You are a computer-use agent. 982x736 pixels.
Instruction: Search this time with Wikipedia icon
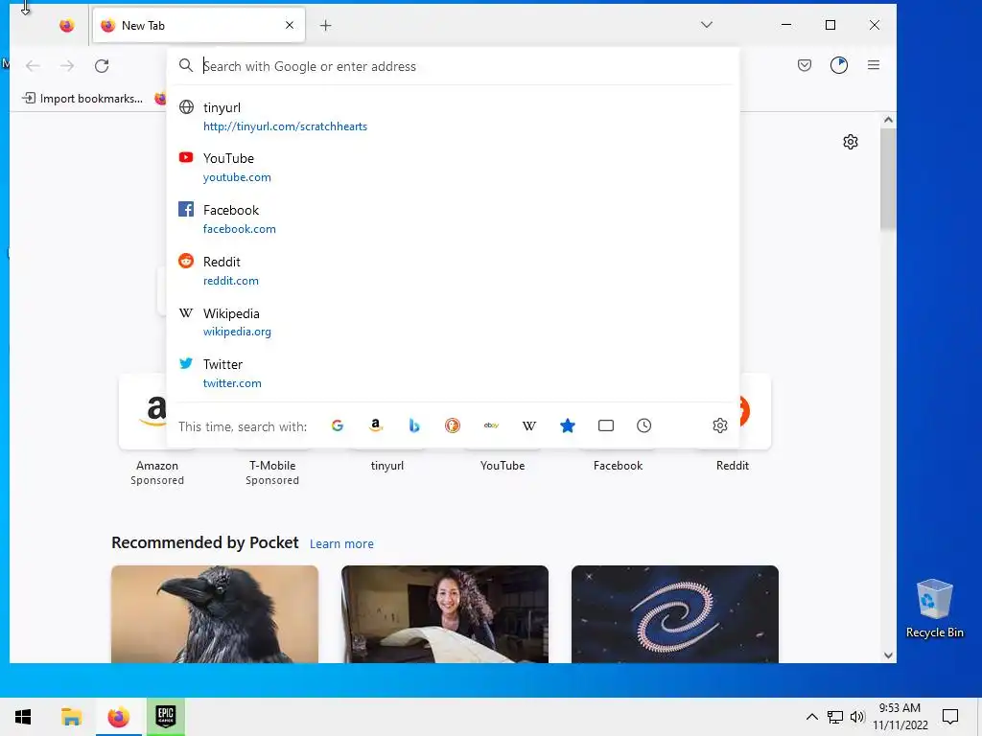click(x=529, y=425)
